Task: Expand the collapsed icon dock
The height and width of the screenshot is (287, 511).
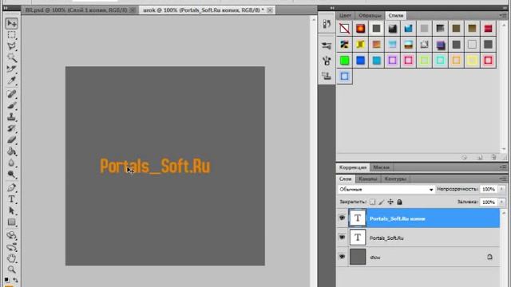Action: [332, 8]
